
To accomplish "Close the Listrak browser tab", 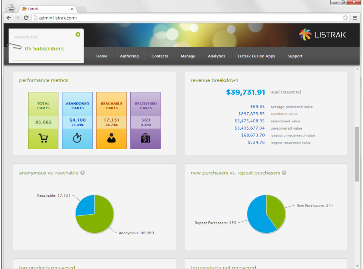I will point(72,9).
